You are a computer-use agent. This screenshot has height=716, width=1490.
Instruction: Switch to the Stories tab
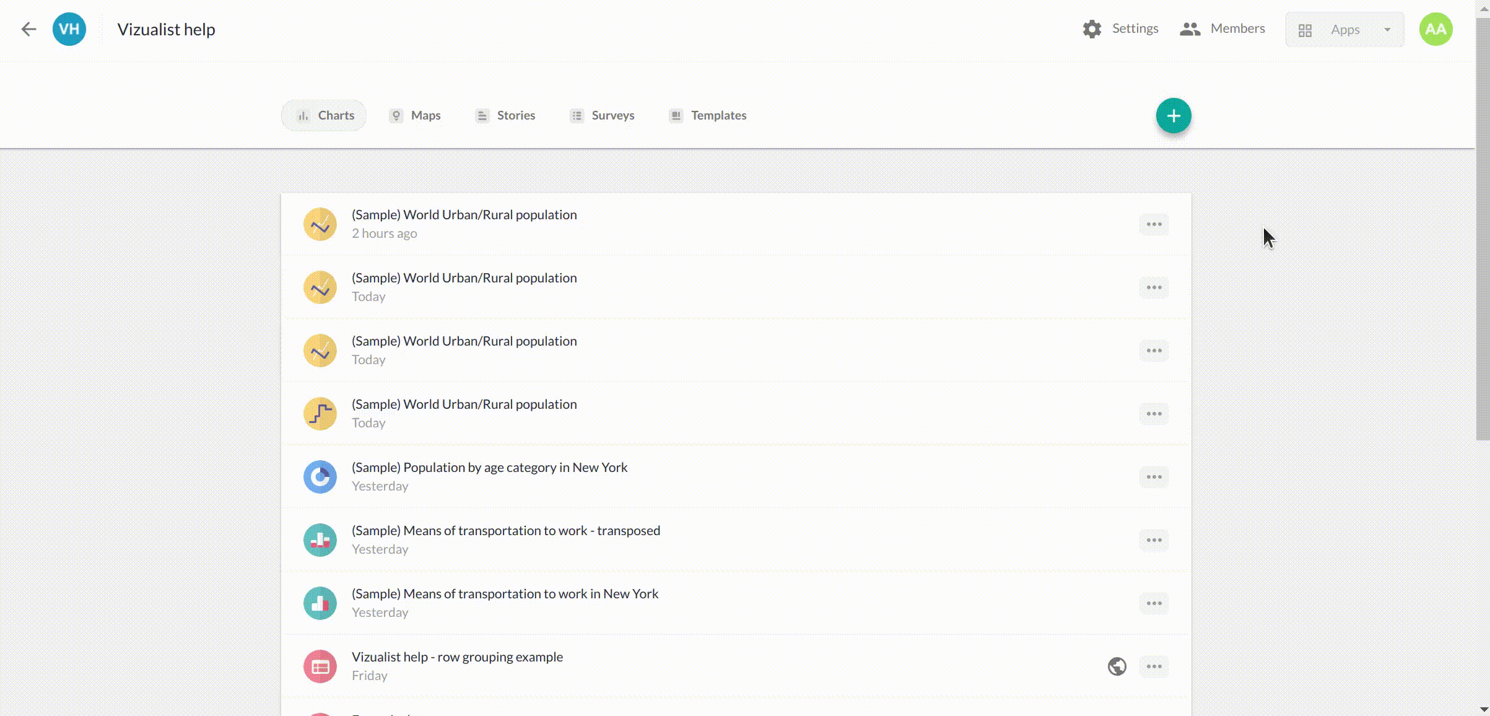[x=505, y=116]
